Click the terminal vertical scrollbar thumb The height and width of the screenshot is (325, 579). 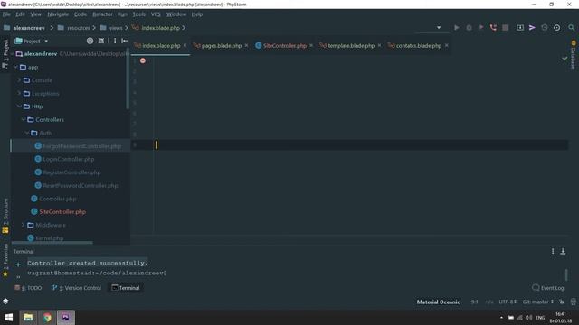point(565,274)
